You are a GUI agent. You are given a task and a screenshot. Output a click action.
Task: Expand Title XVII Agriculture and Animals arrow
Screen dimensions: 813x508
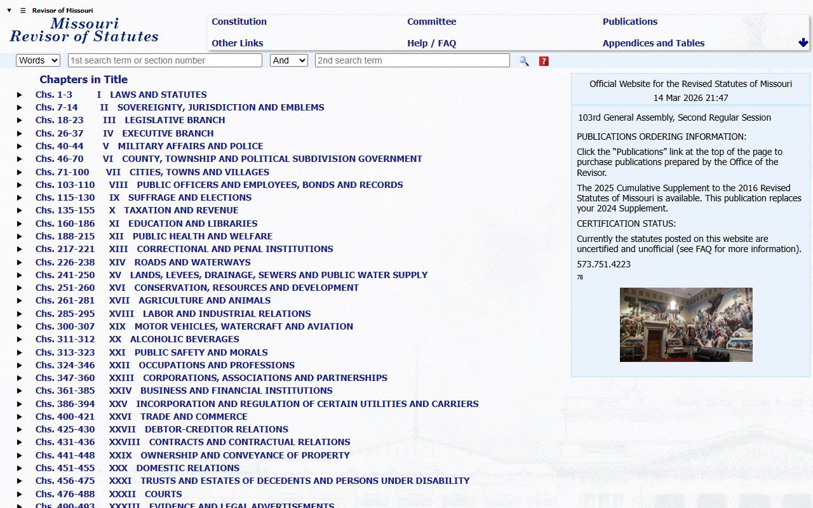coord(20,300)
